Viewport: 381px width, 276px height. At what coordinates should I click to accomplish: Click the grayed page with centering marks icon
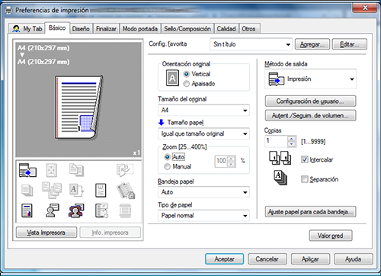(x=51, y=170)
